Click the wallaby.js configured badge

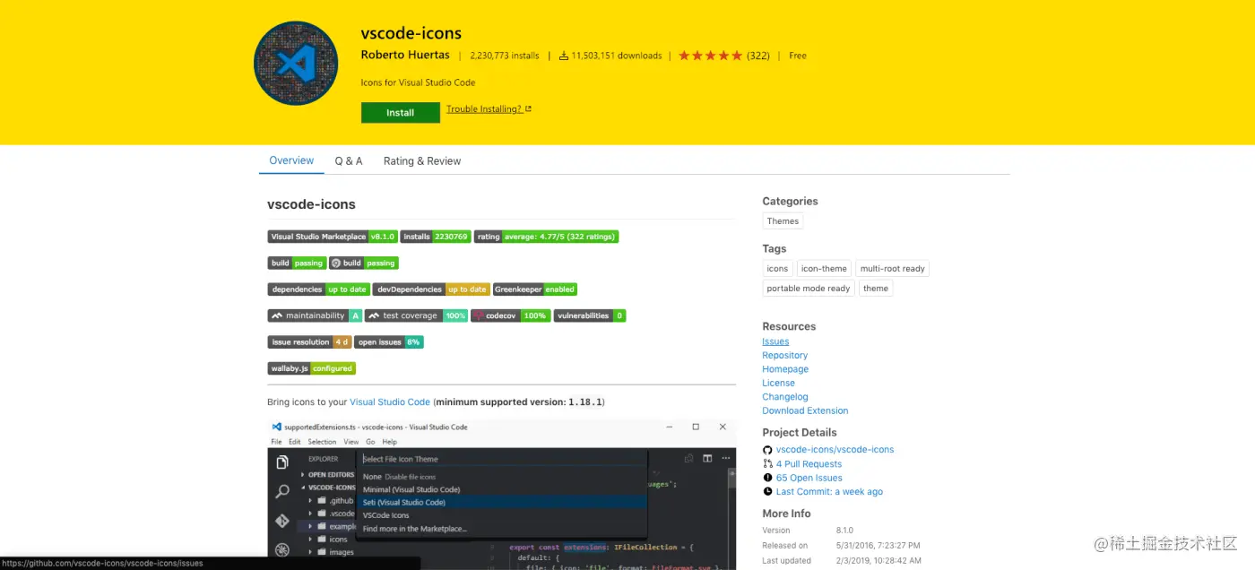coord(312,368)
